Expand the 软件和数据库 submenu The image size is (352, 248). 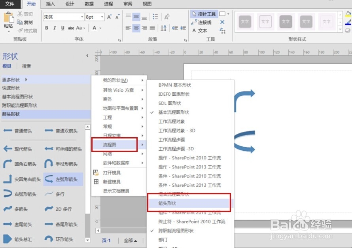click(x=119, y=163)
